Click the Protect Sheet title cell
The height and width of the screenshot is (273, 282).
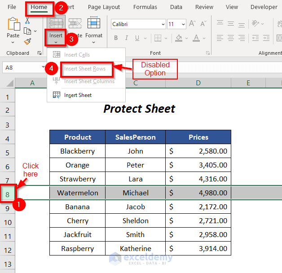139,109
